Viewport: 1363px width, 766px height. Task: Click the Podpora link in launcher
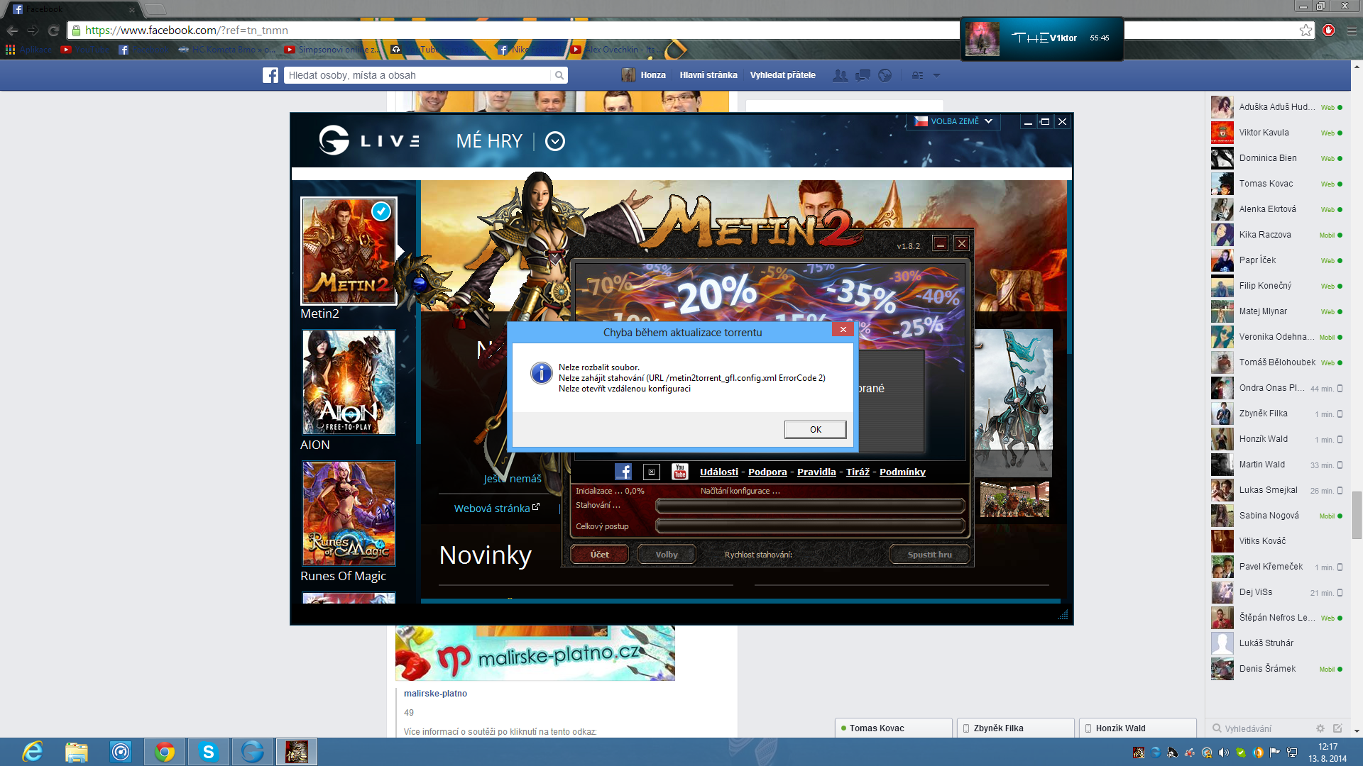(x=767, y=472)
